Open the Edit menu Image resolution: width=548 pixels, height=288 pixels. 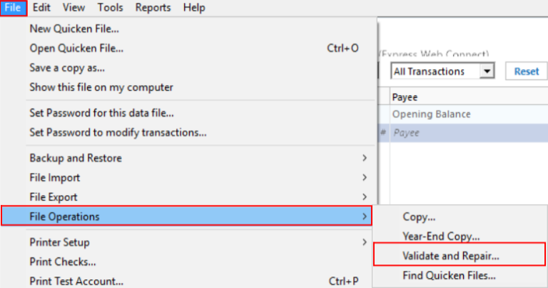click(41, 8)
